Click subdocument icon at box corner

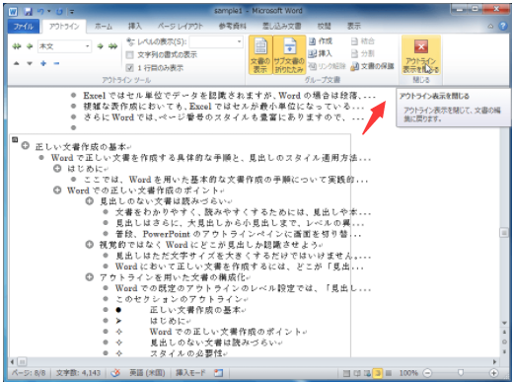coord(15,140)
